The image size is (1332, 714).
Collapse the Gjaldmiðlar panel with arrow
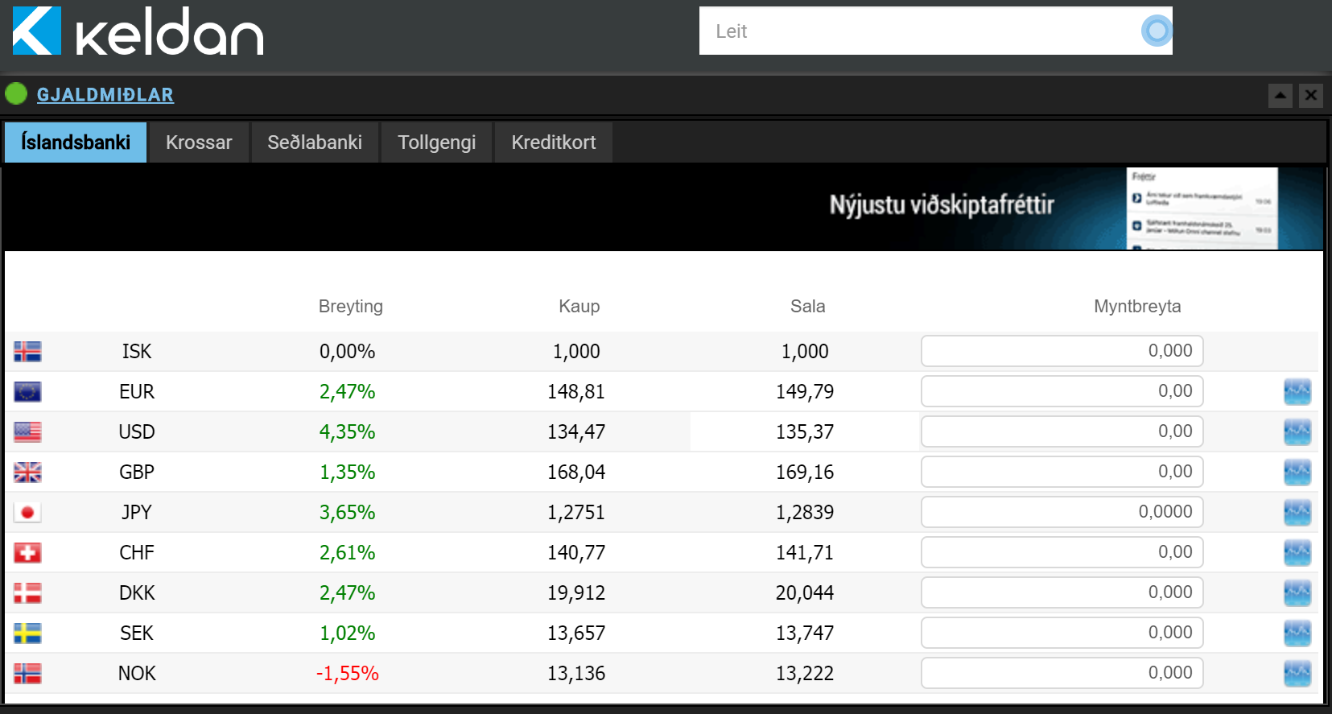tap(1280, 96)
